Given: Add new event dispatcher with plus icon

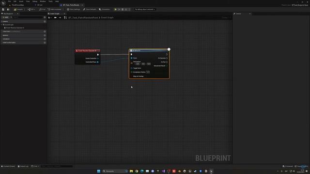Looking at the screenshot, I should (x=45, y=43).
